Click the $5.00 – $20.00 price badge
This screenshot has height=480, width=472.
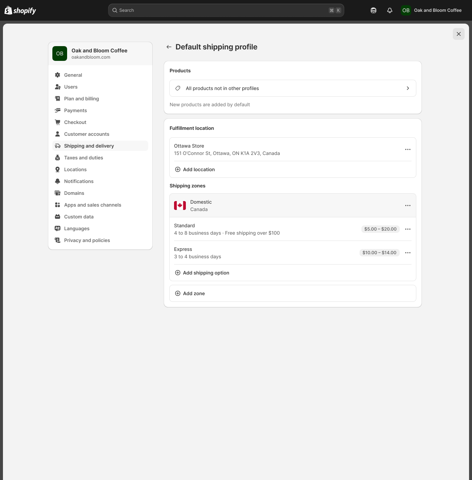381,229
